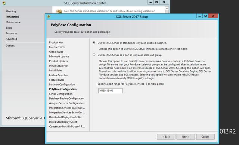Viewport: 239px width, 145px height.
Task: Click the SQL Server Installation Center title icon
Action: click(x=4, y=3)
